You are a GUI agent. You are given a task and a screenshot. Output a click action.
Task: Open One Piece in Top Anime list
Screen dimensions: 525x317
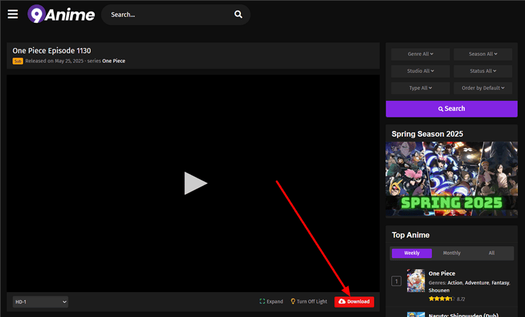point(442,274)
